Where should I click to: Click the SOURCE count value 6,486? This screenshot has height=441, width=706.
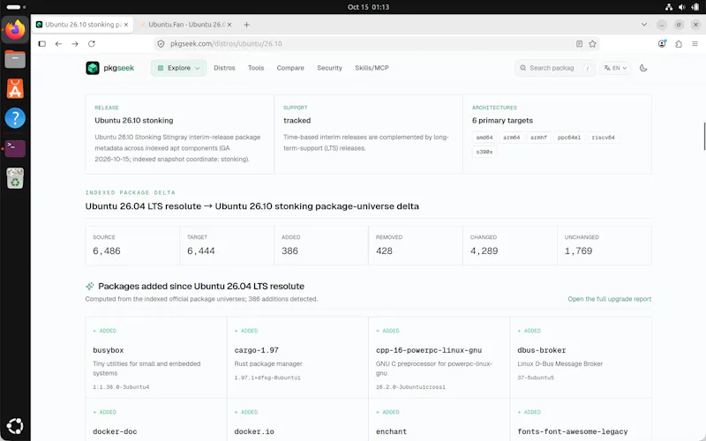click(107, 250)
